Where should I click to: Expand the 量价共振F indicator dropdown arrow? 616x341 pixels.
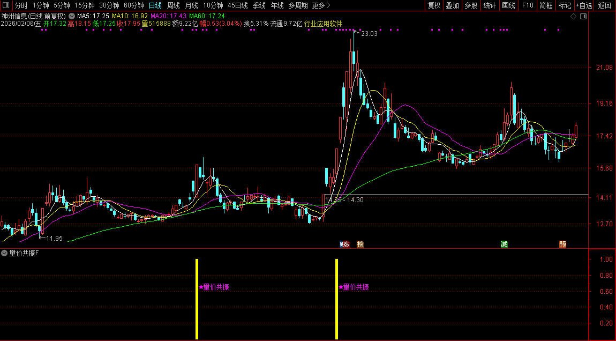4,253
